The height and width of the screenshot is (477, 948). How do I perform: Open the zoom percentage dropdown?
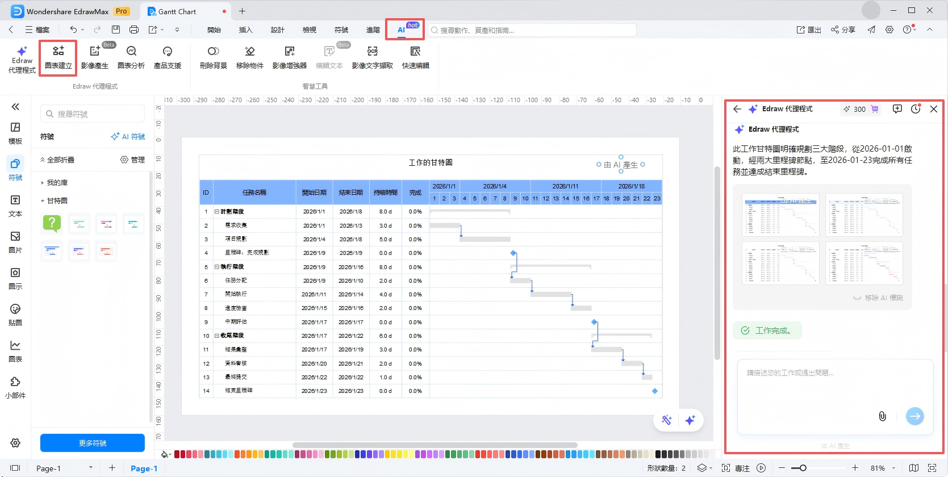(x=893, y=468)
